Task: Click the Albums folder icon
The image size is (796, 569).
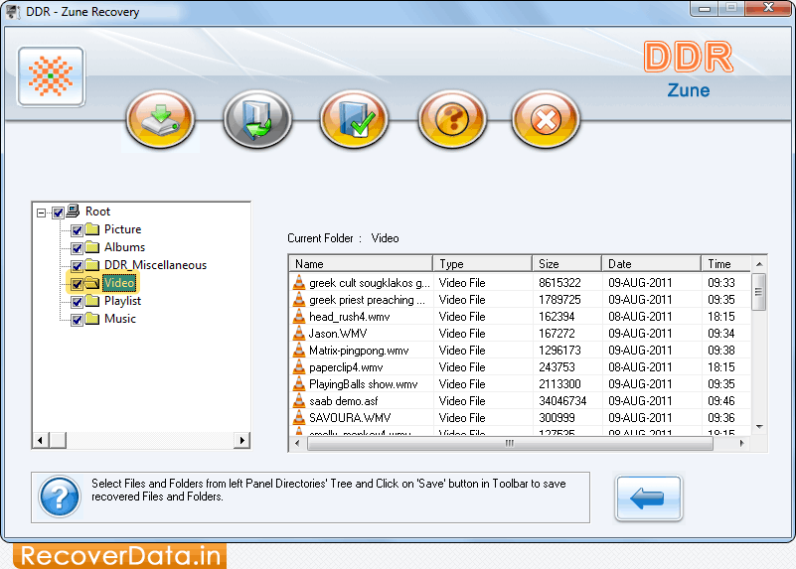Action: click(x=91, y=247)
